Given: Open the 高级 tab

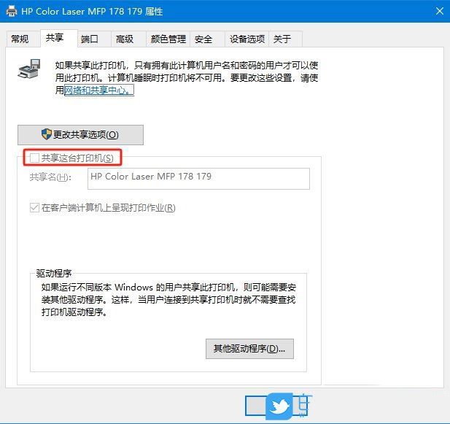Looking at the screenshot, I should coord(129,39).
